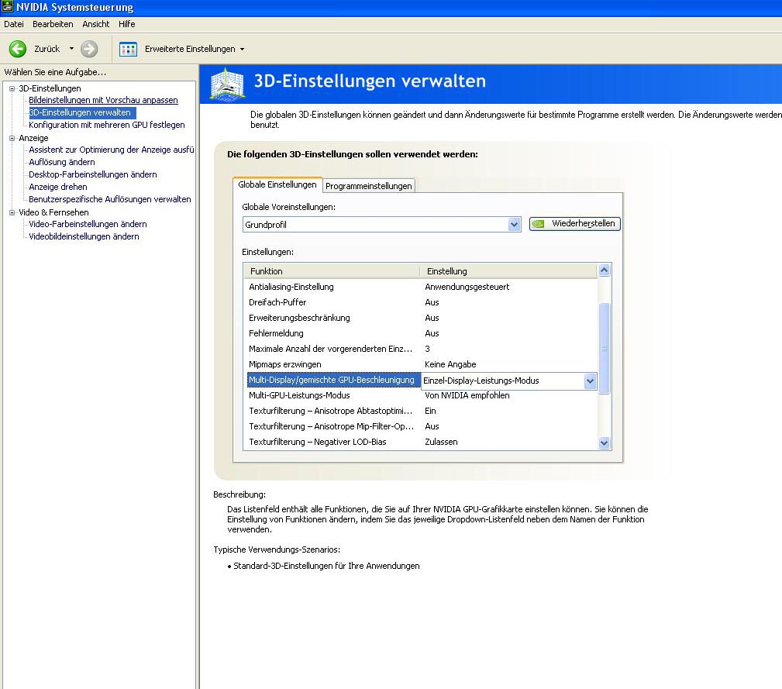Collapse the 3D-Einstellungen tree node
The image size is (782, 689).
pos(12,89)
